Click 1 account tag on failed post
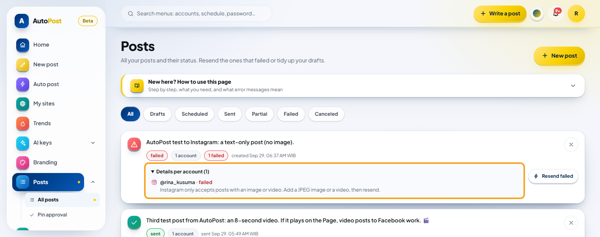 186,156
